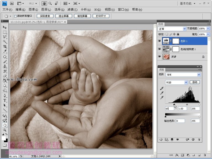
Task: Expand the RGB channel dropdown
Action: 176,82
